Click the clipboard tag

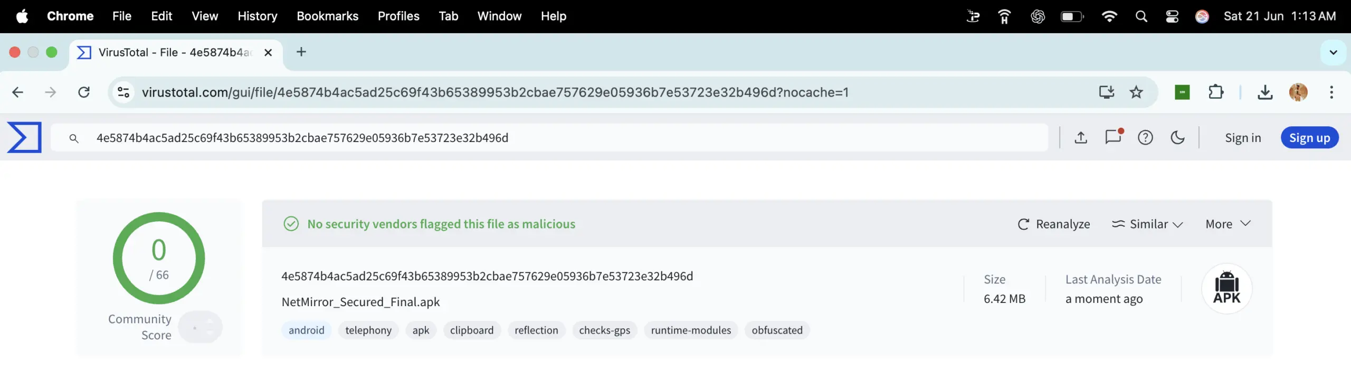(x=472, y=330)
